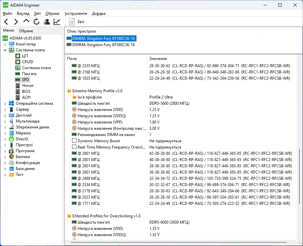Expand the Дисплей tree node
This screenshot has height=246, width=303.
(x=5, y=116)
